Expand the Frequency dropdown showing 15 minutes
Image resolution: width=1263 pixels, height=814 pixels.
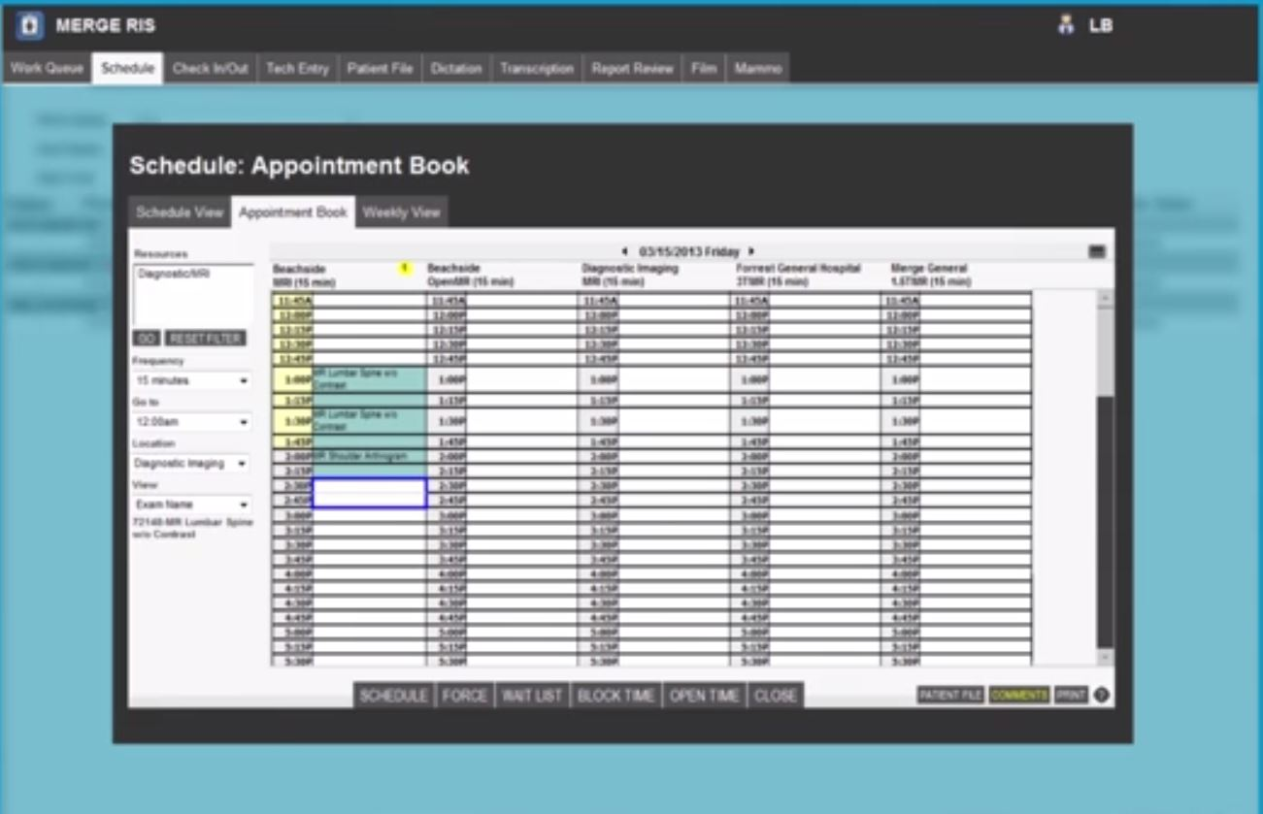[x=192, y=381]
